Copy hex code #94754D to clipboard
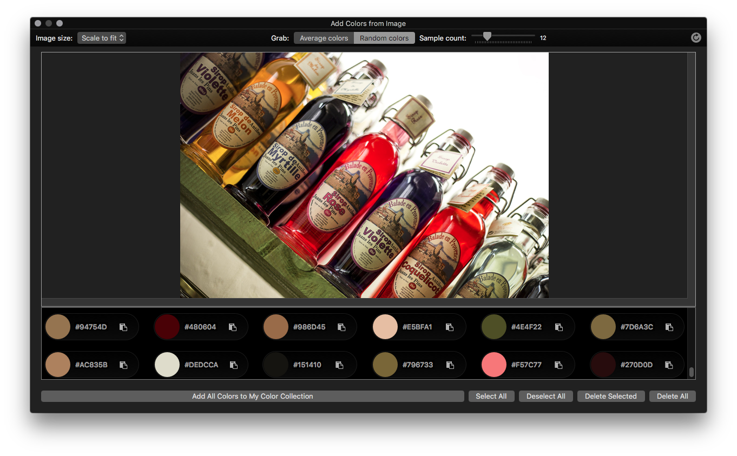Viewport: 737px width, 456px height. point(123,327)
